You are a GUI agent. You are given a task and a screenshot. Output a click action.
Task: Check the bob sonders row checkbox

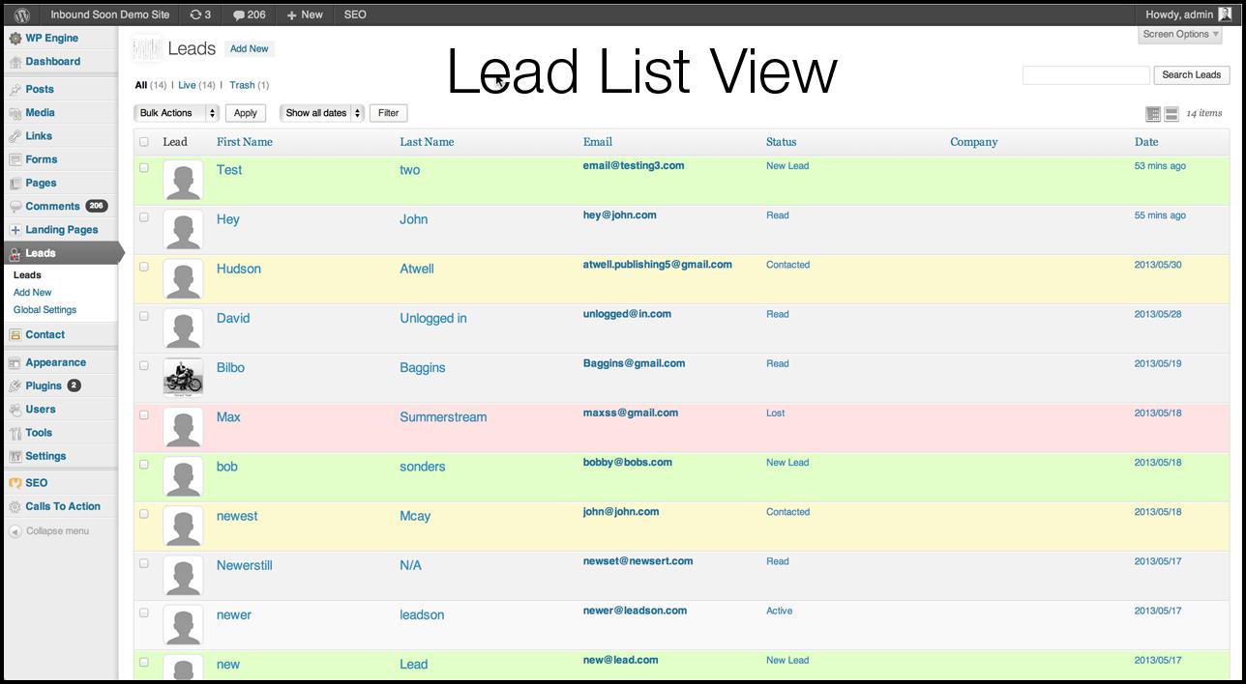pyautogui.click(x=144, y=465)
